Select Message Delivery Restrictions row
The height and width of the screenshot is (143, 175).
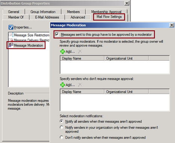click(x=29, y=40)
